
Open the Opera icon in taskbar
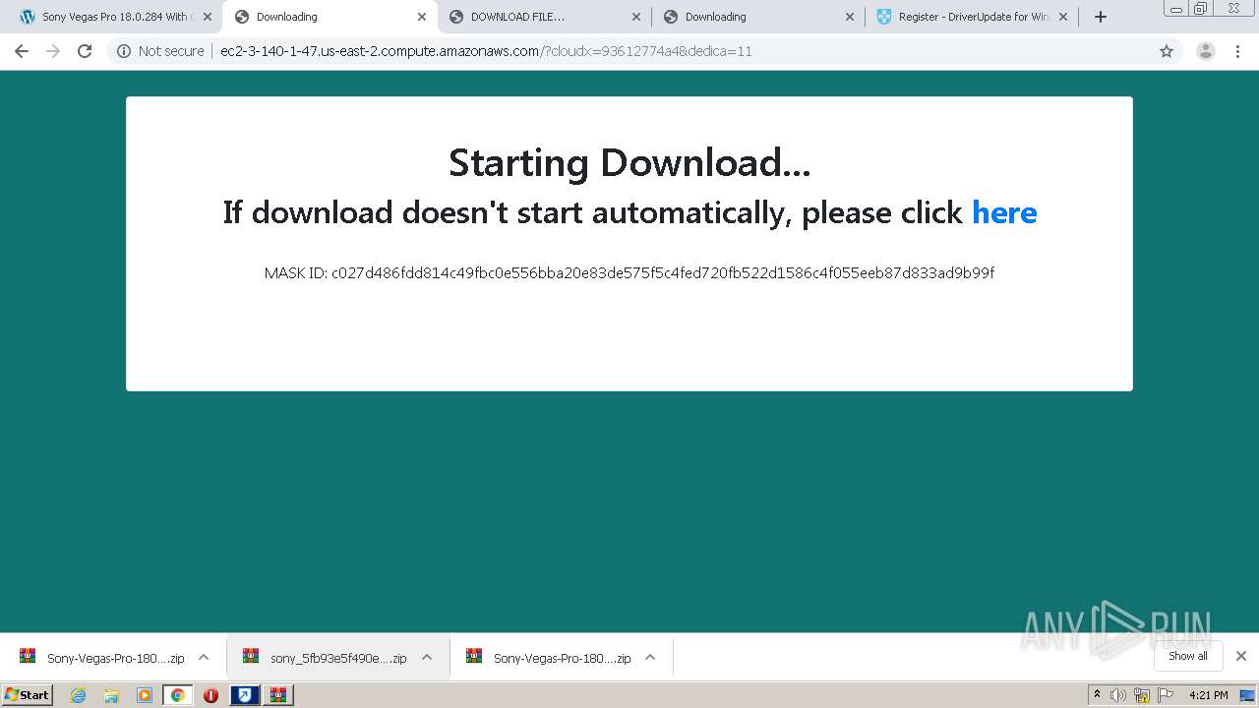point(210,695)
